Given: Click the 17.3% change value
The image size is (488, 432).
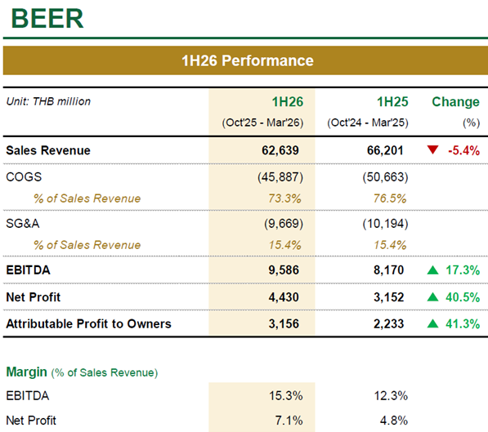Looking at the screenshot, I should click(463, 270).
